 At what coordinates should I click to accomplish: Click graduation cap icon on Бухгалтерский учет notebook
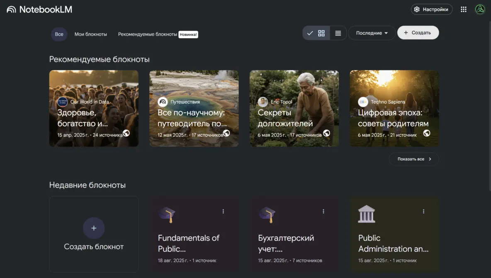click(x=267, y=214)
